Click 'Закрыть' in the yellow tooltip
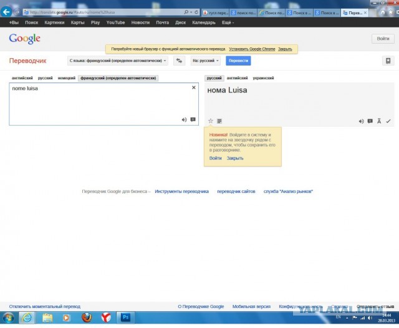The width and height of the screenshot is (399, 328). click(x=235, y=158)
